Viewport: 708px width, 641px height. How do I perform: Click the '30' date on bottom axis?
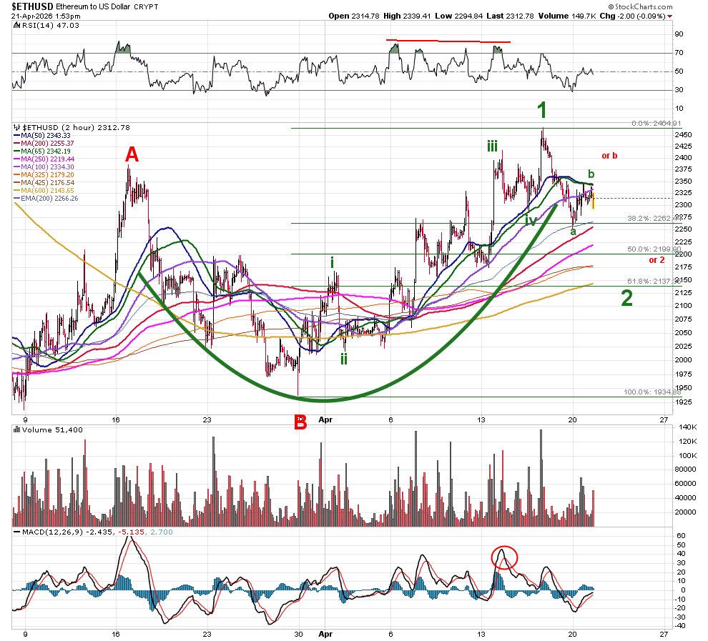(x=298, y=635)
